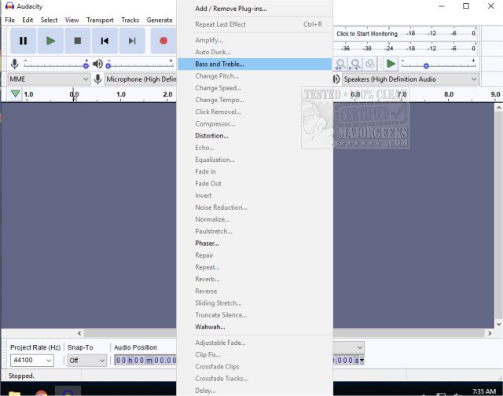Open the Transport menu
503x396 pixels.
click(x=100, y=20)
